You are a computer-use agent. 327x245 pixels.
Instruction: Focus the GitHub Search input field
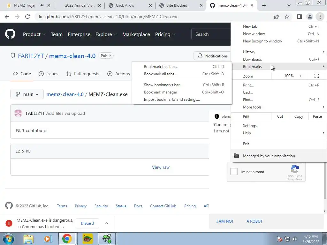(x=211, y=34)
